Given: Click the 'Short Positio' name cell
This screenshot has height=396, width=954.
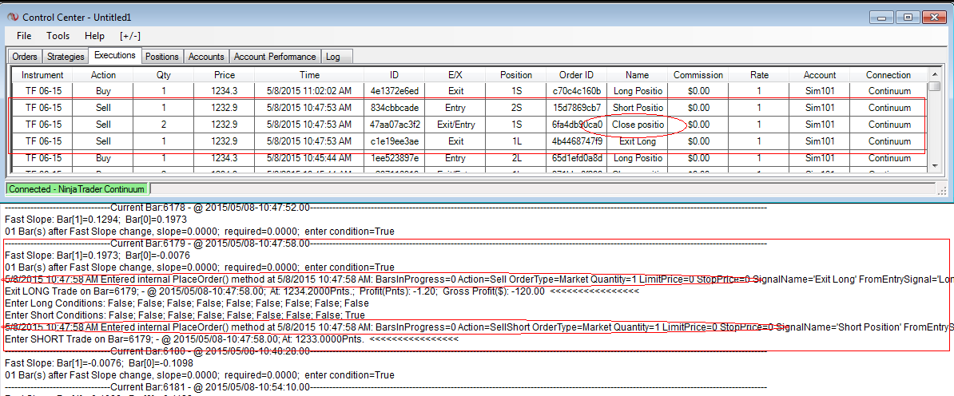Looking at the screenshot, I should pos(637,109).
